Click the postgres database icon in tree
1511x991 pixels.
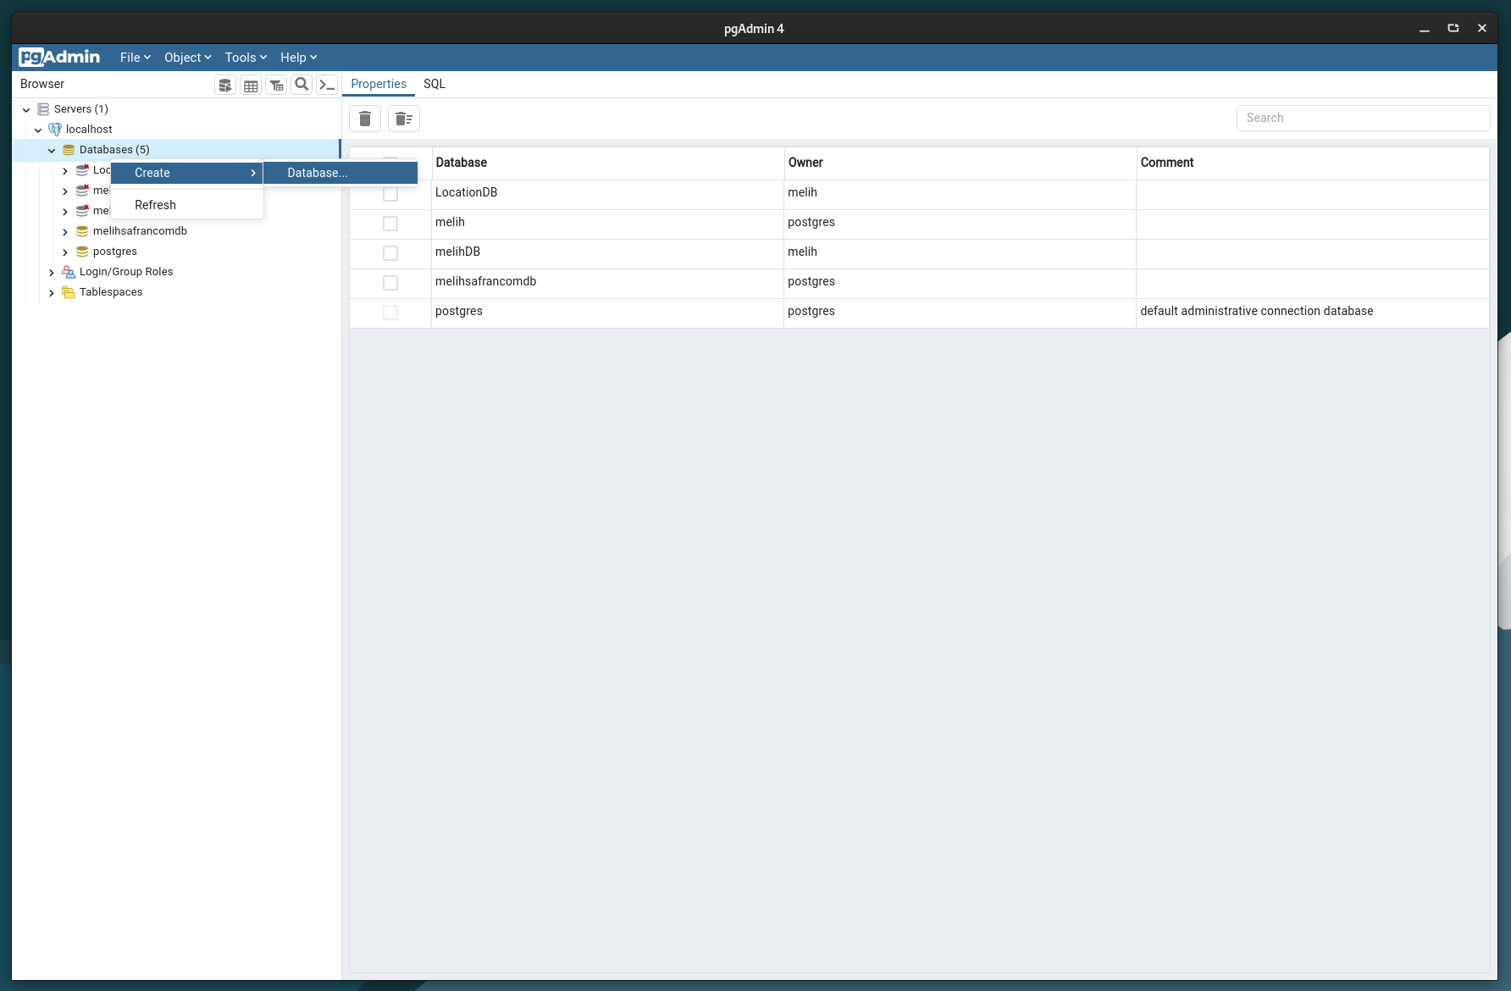tap(82, 252)
